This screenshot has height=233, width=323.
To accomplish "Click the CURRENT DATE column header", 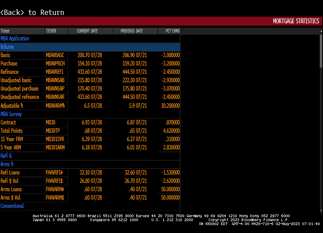I will coord(87,31).
